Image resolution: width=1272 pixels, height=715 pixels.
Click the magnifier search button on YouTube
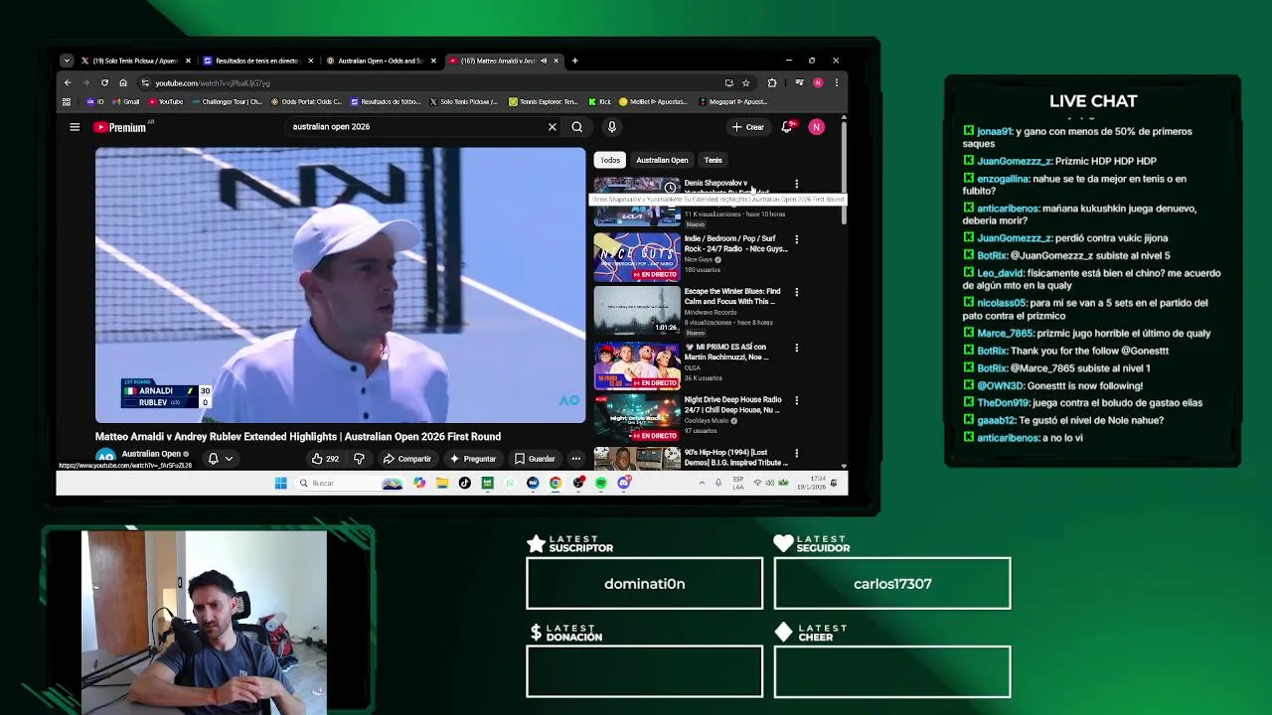576,127
